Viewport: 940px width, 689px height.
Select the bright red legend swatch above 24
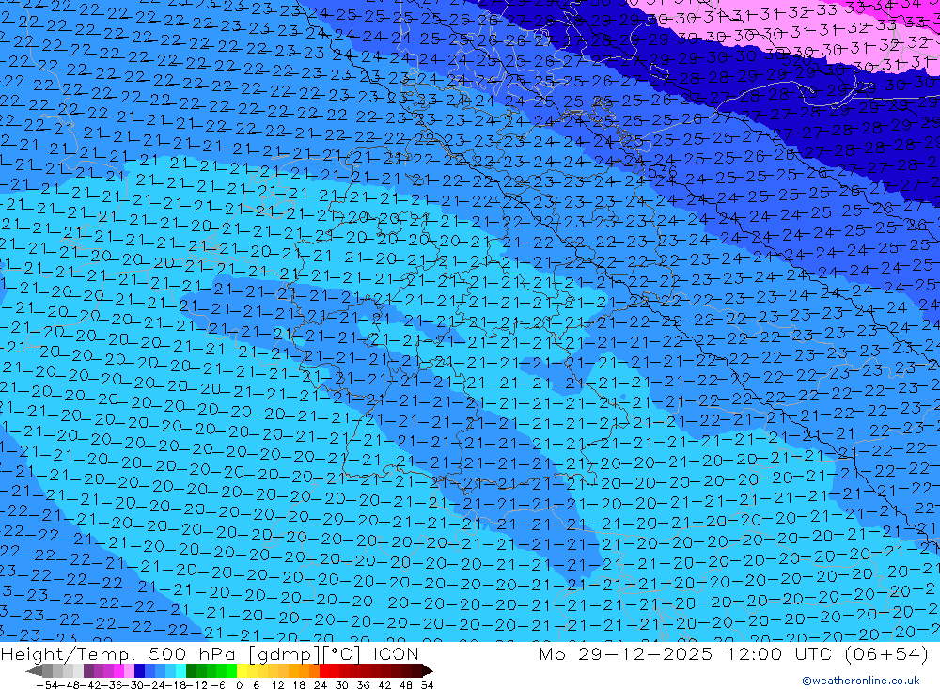coord(324,671)
